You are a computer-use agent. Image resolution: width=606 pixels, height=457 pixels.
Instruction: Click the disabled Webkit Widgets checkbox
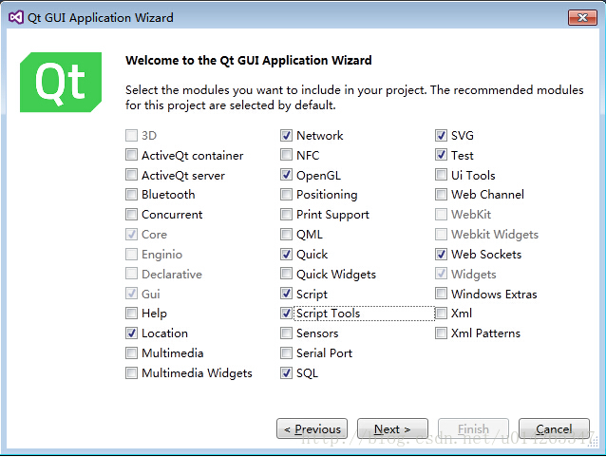[x=441, y=234]
